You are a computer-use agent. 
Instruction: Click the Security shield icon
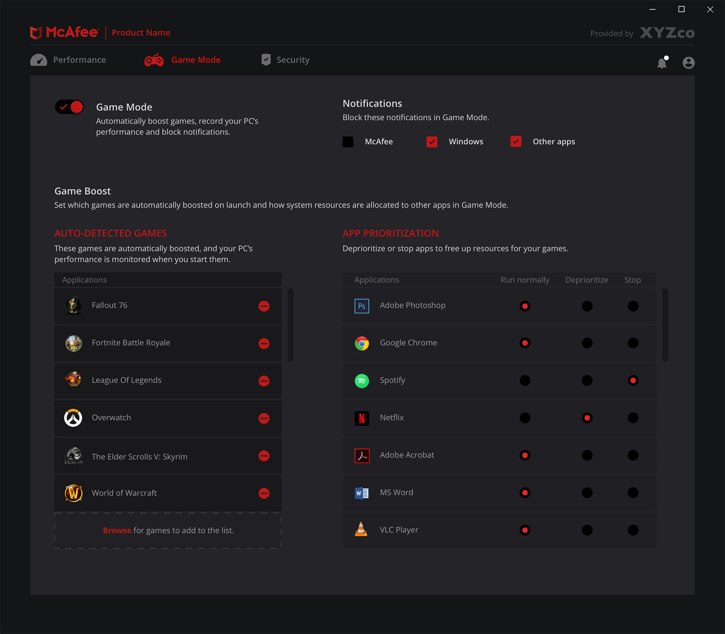(x=266, y=60)
